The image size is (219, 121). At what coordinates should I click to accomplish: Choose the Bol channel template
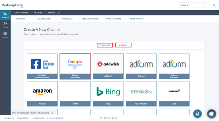(174, 94)
